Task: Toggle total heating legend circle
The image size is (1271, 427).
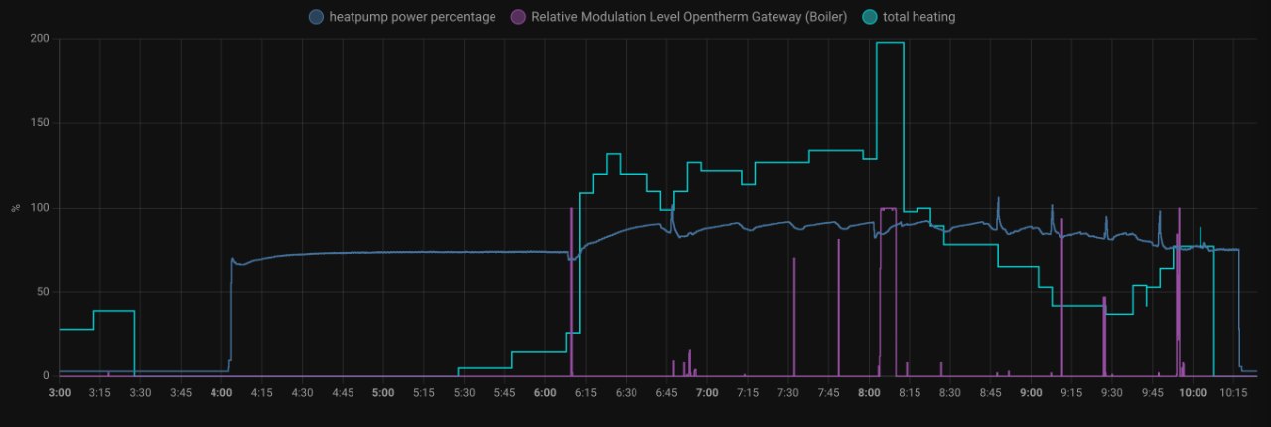Action: pyautogui.click(x=870, y=17)
